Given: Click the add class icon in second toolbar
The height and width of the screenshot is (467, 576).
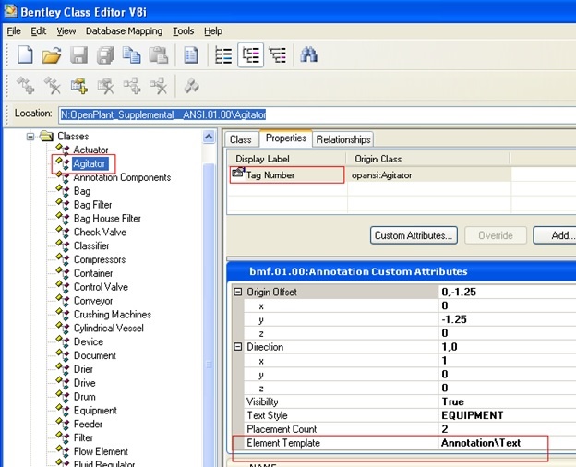Looking at the screenshot, I should click(25, 85).
